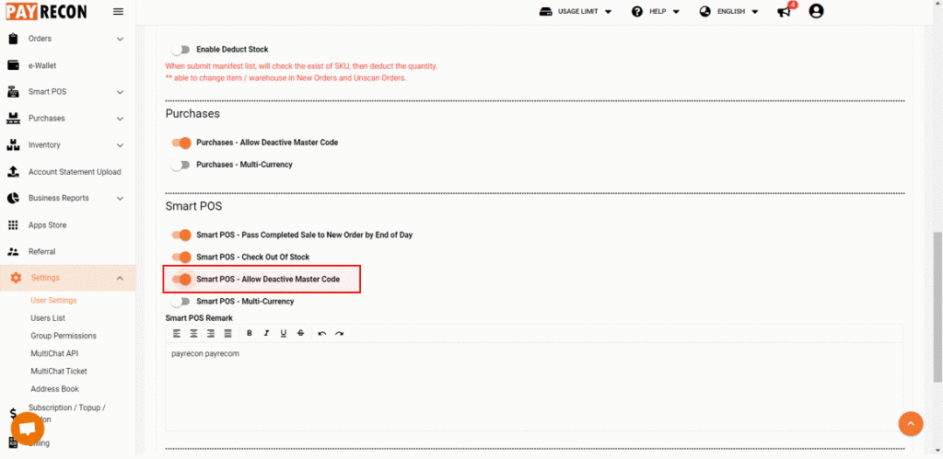The height and width of the screenshot is (459, 943).
Task: Click the Inventory boxes icon
Action: [x=13, y=144]
